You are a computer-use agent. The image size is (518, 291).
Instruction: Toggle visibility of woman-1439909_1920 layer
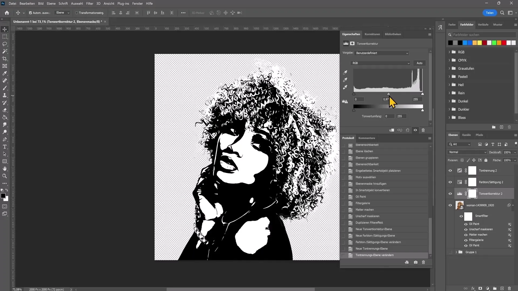click(450, 205)
